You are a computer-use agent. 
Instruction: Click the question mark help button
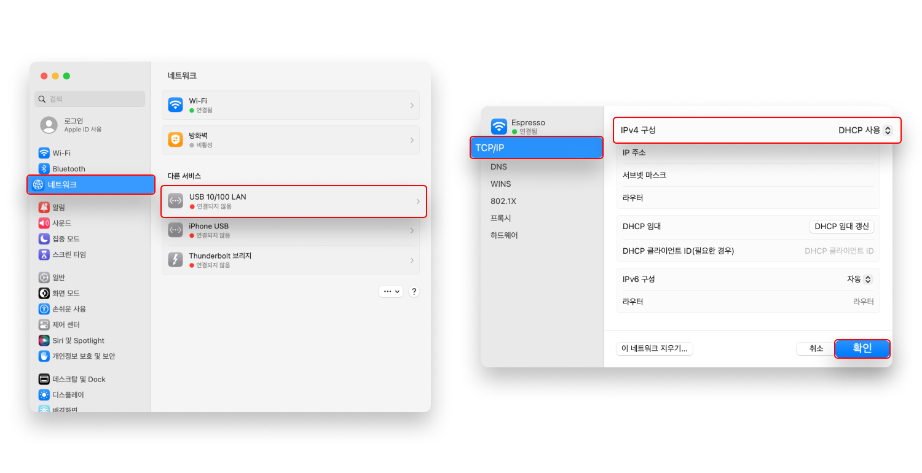click(414, 291)
